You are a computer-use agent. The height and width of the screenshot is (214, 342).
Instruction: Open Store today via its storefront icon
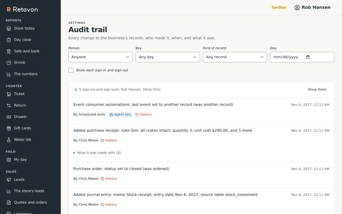(x=9, y=28)
